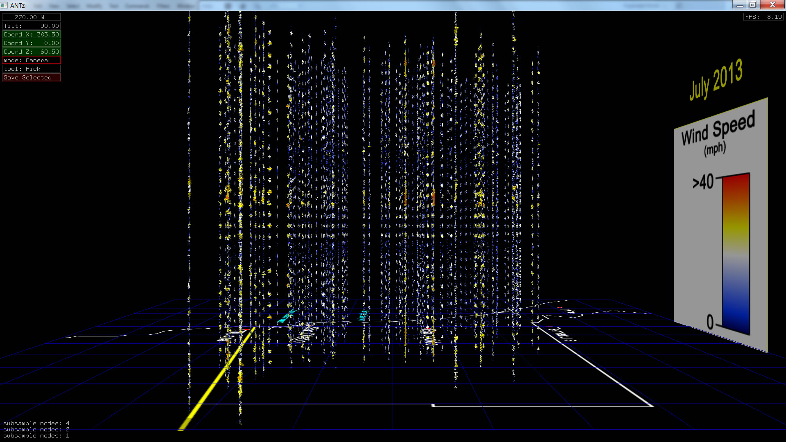
Task: Click the wind speed color gradient bar
Action: click(736, 254)
